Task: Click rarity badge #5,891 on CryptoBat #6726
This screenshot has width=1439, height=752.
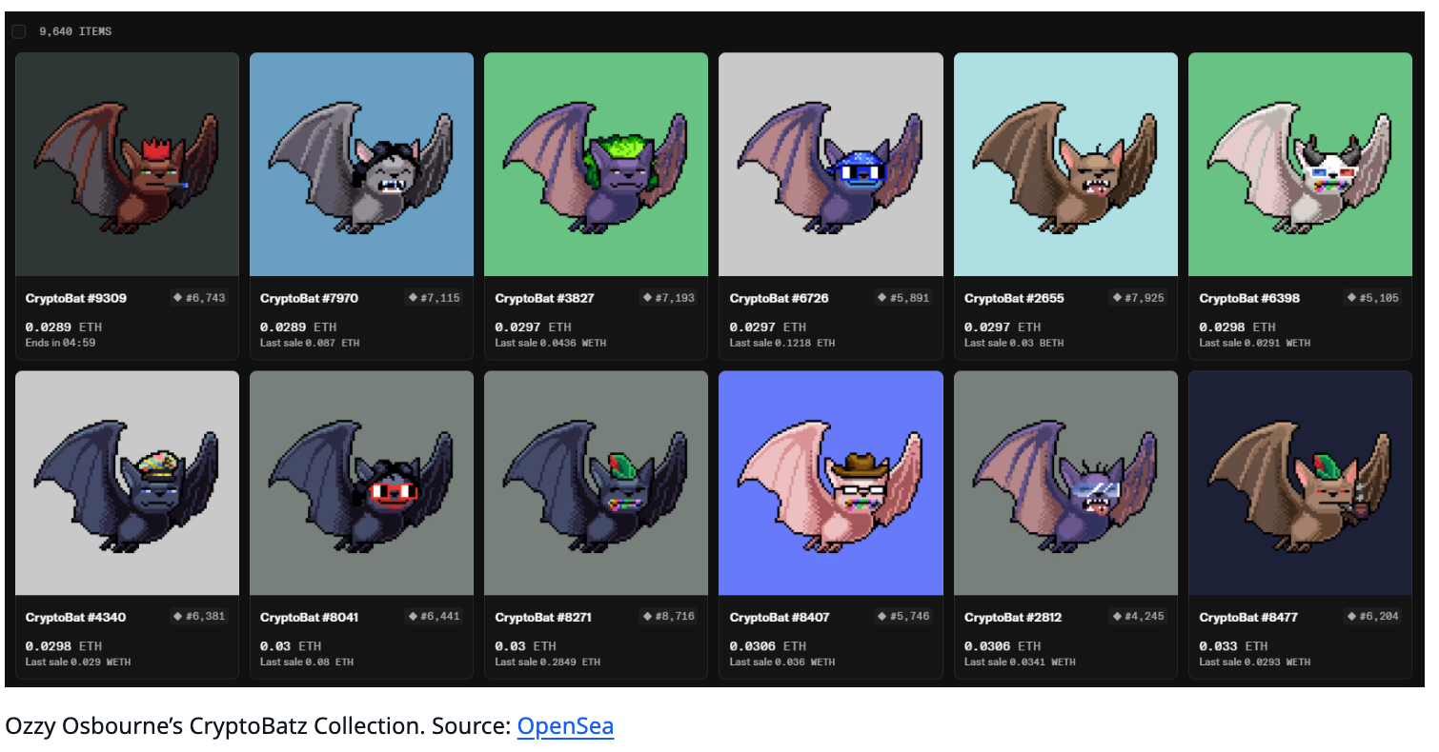Action: (903, 298)
